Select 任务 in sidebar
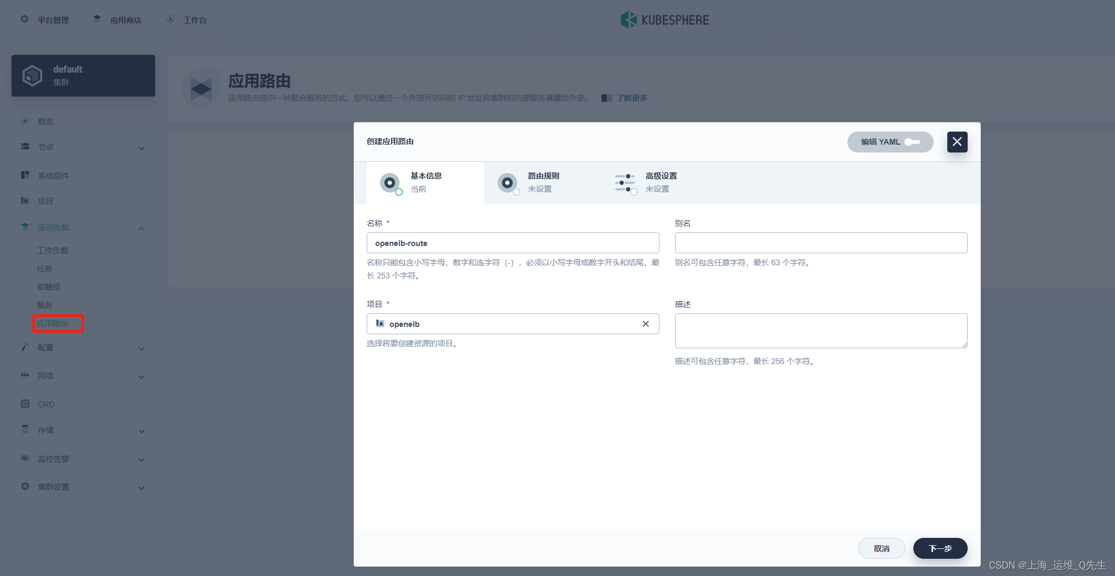The width and height of the screenshot is (1115, 576). (44, 269)
